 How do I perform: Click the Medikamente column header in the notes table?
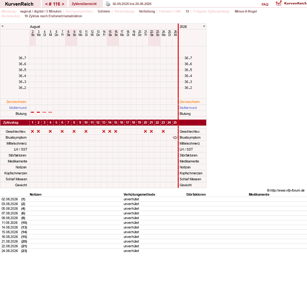pos(259,194)
